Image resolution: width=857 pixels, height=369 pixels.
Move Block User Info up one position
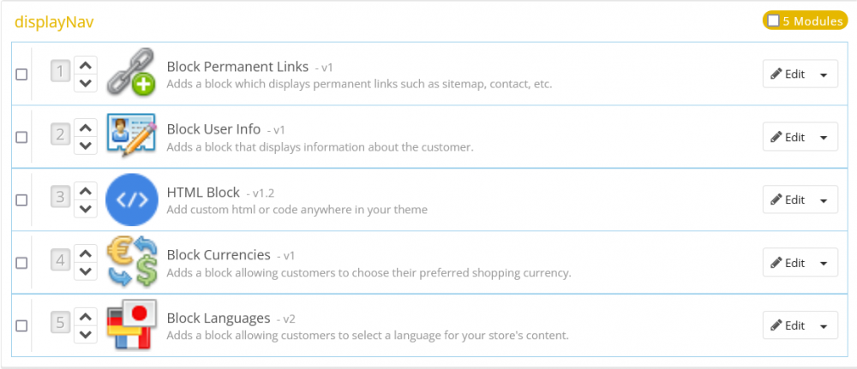click(84, 128)
